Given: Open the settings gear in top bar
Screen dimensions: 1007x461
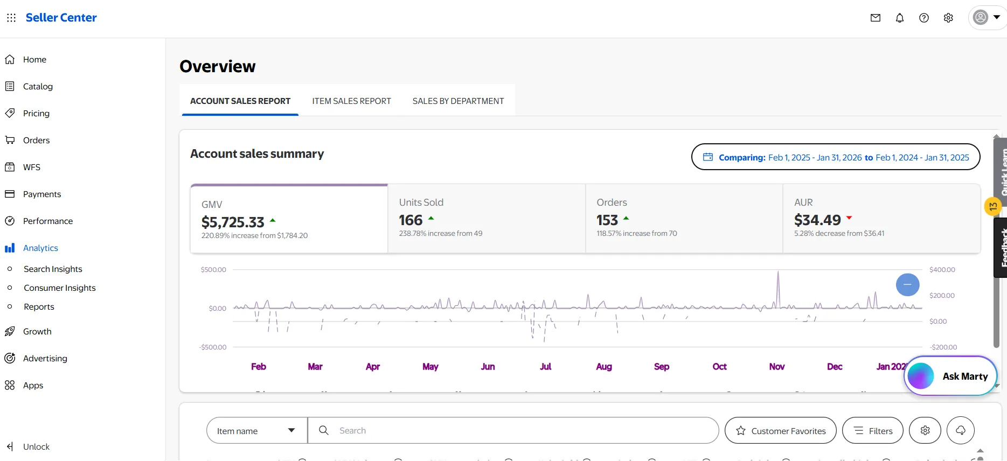Looking at the screenshot, I should pos(948,18).
